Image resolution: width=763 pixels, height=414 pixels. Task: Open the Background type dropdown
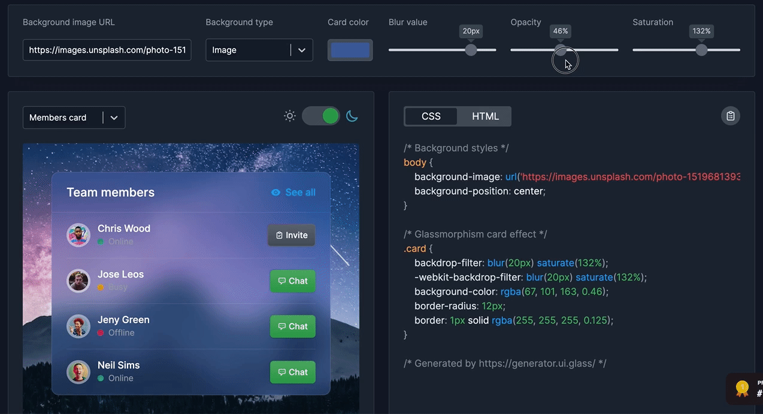[259, 50]
